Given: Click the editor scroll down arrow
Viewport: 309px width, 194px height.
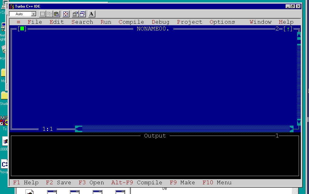Looking at the screenshot, I should pyautogui.click(x=299, y=122).
